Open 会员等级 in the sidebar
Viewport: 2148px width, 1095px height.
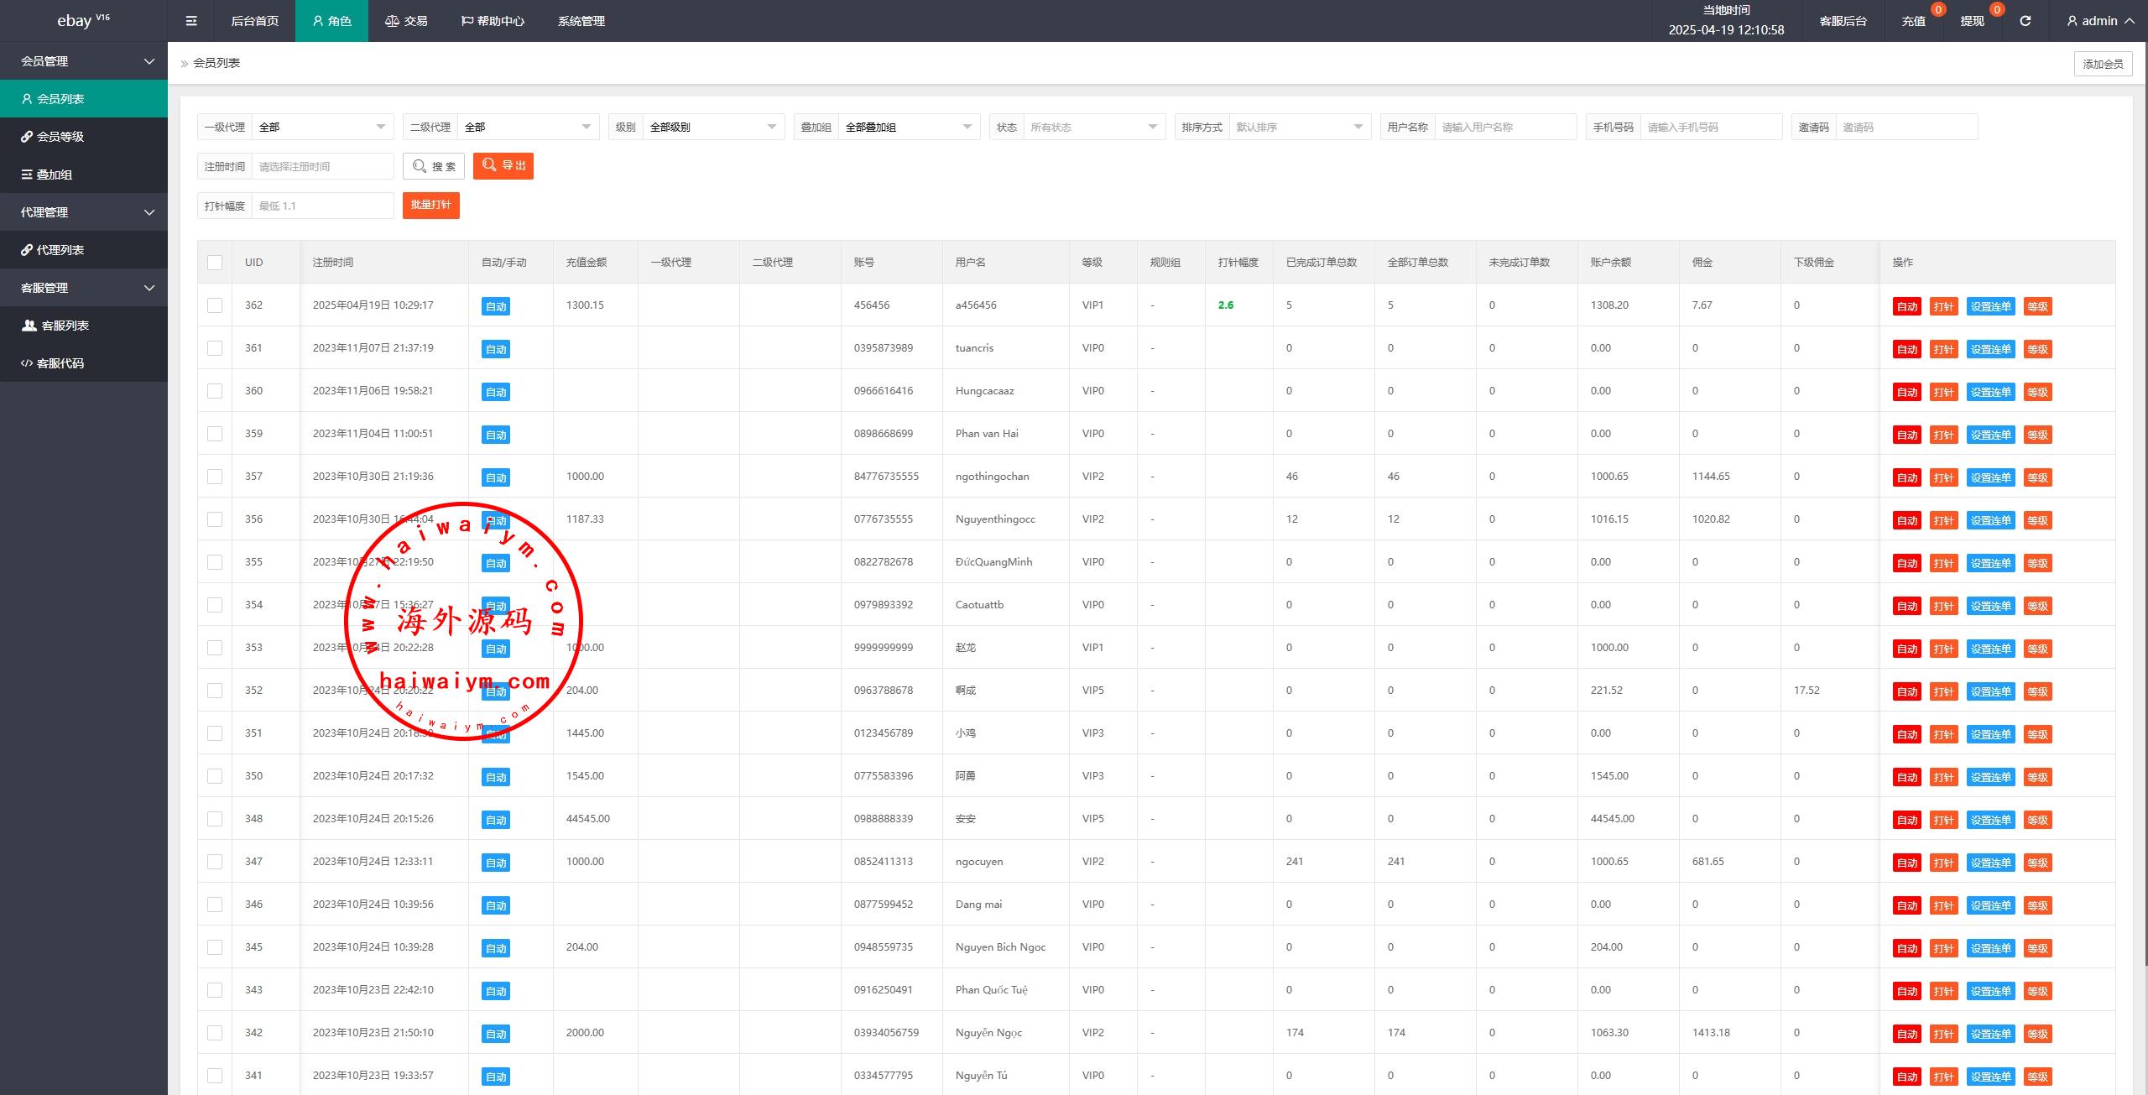tap(60, 137)
